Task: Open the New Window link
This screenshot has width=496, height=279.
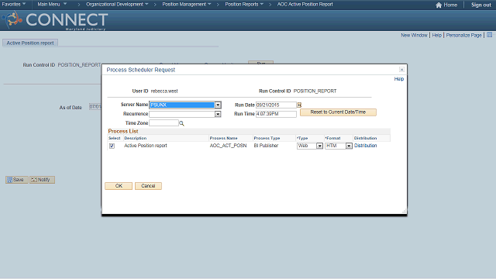Action: 414,35
